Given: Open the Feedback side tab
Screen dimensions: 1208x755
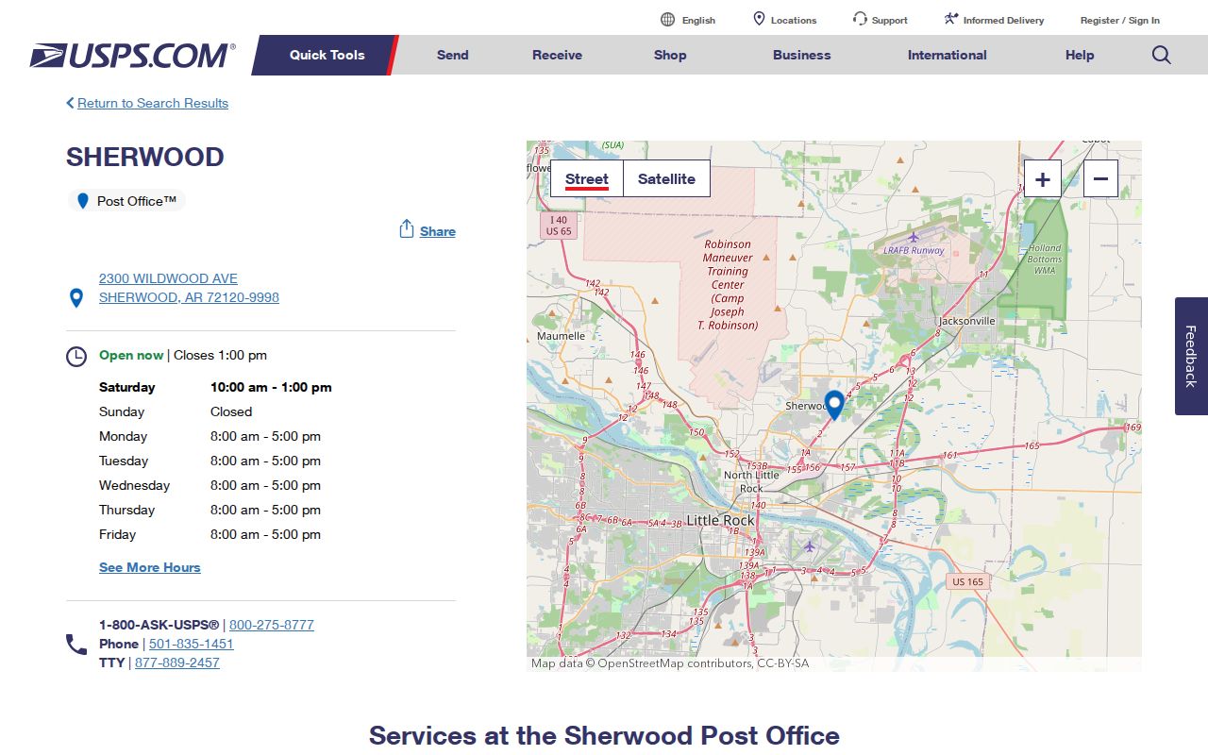Looking at the screenshot, I should (x=1191, y=356).
